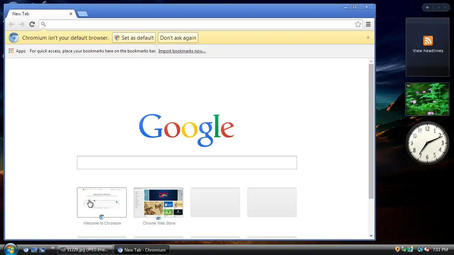Open the Windows Start orb

[x=10, y=249]
